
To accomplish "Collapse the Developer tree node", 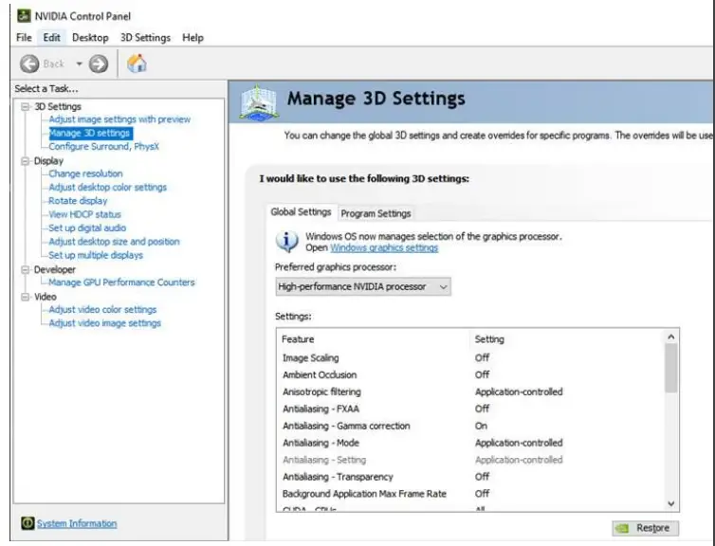I will pyautogui.click(x=24, y=269).
